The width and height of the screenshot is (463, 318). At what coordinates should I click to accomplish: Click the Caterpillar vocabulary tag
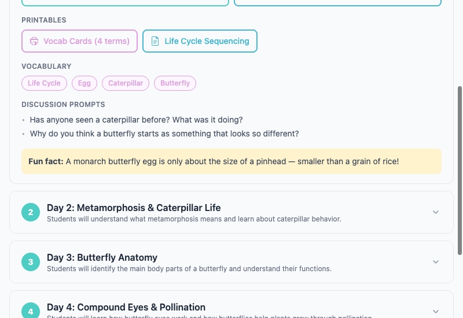pos(126,83)
